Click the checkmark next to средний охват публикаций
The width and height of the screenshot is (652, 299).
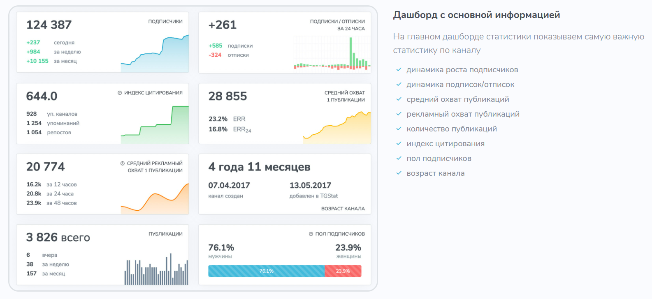click(399, 99)
